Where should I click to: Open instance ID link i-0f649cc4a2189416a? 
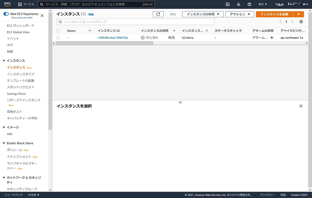(x=113, y=37)
